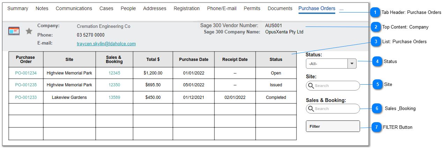
Task: Open sales booking 12350
Action: (x=114, y=85)
